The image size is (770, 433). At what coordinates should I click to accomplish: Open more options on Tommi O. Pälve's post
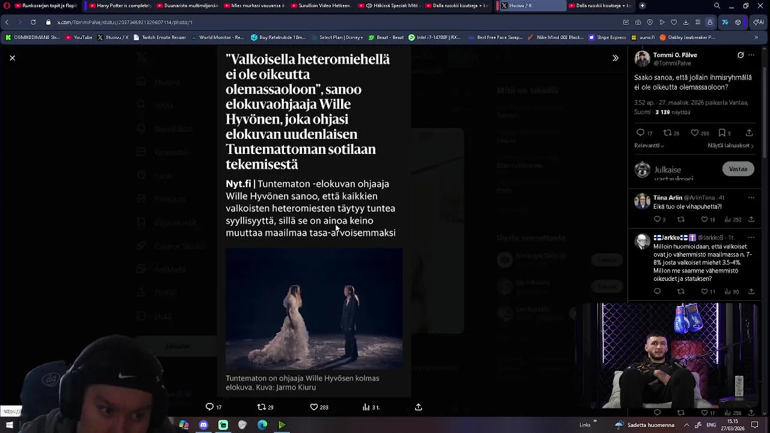[x=751, y=55]
